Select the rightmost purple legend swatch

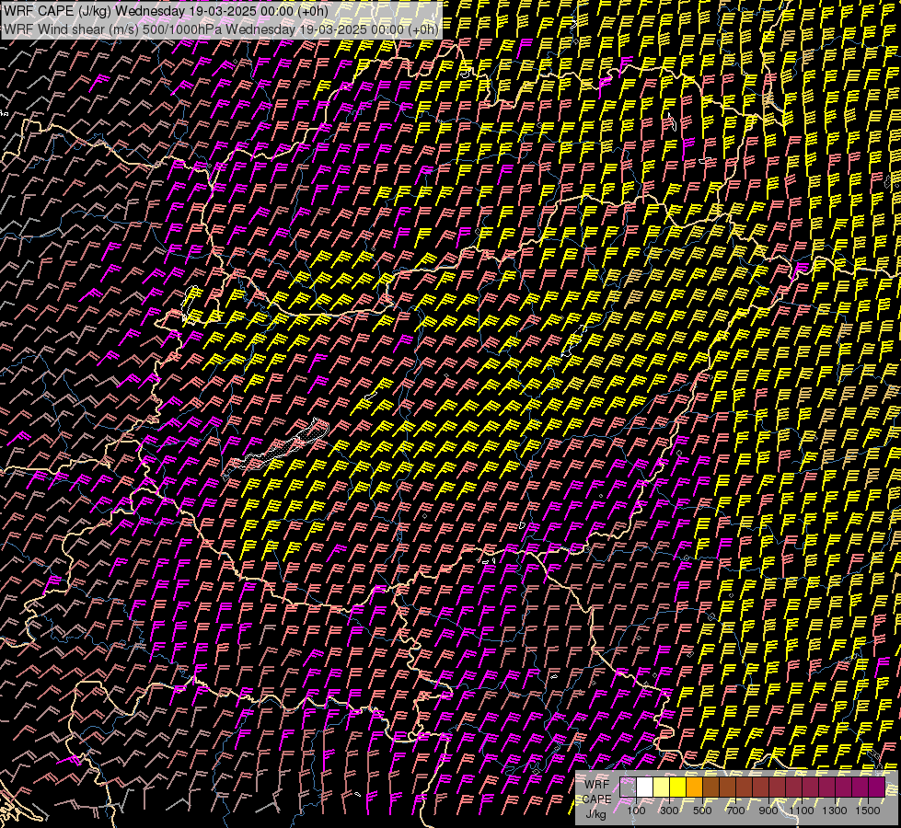pyautogui.click(x=876, y=787)
